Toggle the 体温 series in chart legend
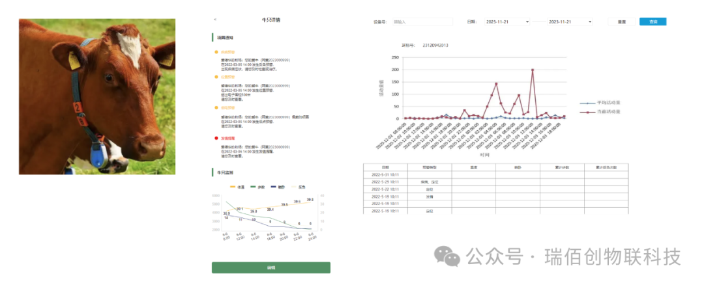 tap(237, 187)
